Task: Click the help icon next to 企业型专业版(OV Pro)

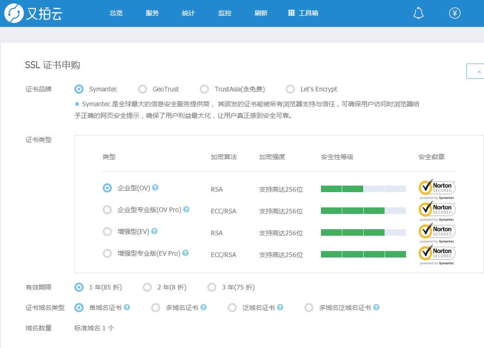Action: (x=186, y=209)
